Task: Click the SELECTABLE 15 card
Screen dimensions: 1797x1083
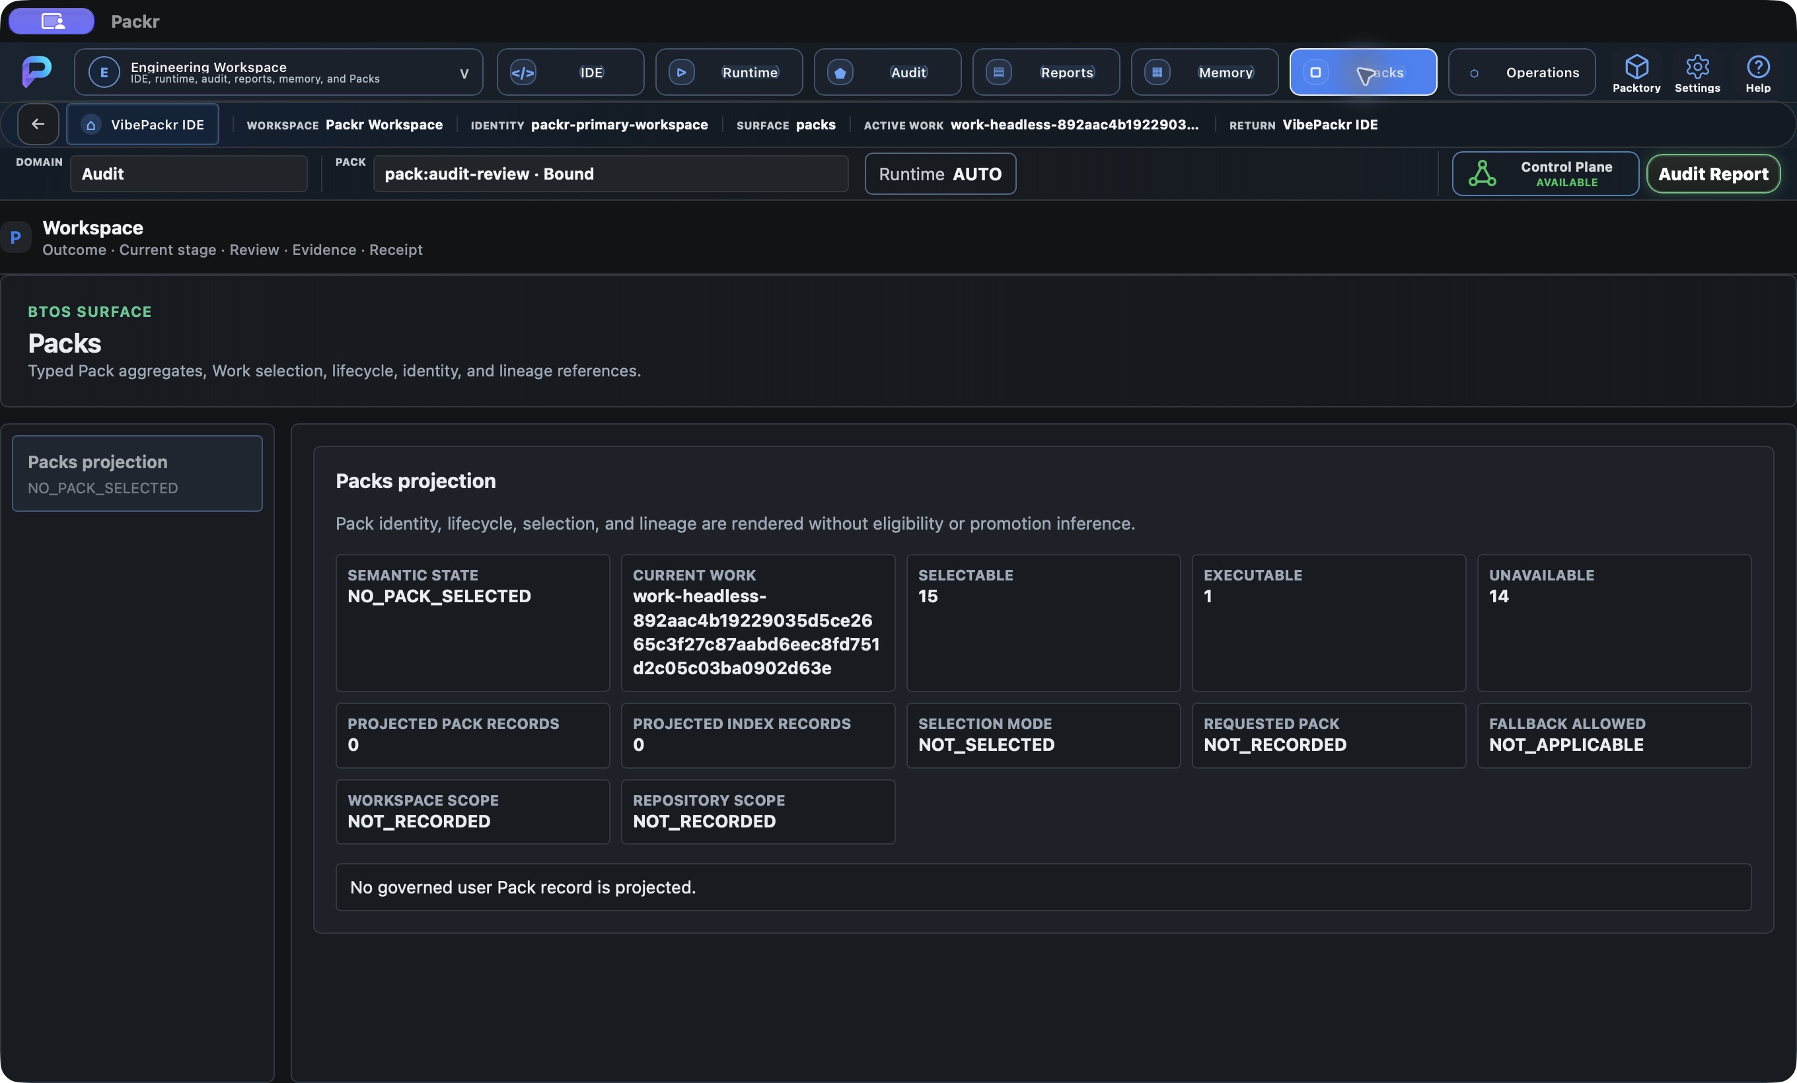Action: pos(1043,623)
